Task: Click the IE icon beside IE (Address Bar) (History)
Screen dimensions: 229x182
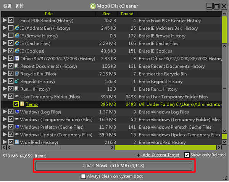Action: (17, 28)
